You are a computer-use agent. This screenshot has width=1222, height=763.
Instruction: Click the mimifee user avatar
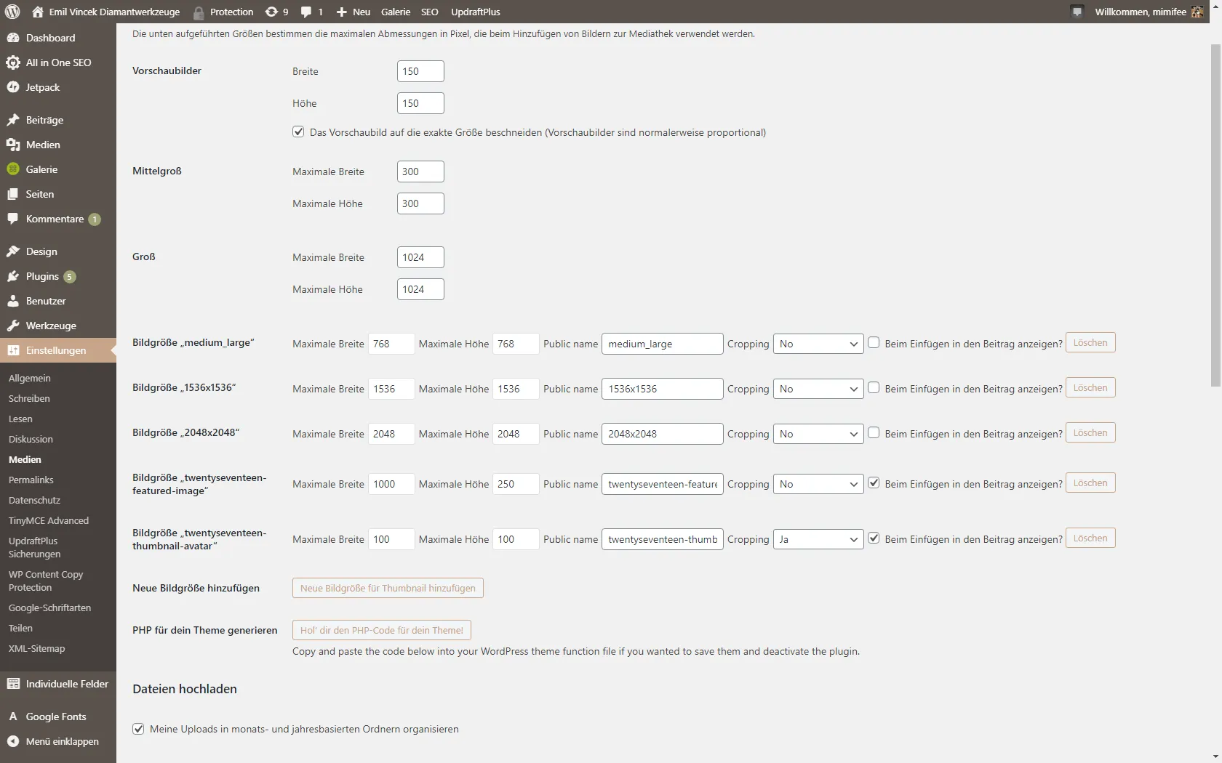coord(1197,12)
